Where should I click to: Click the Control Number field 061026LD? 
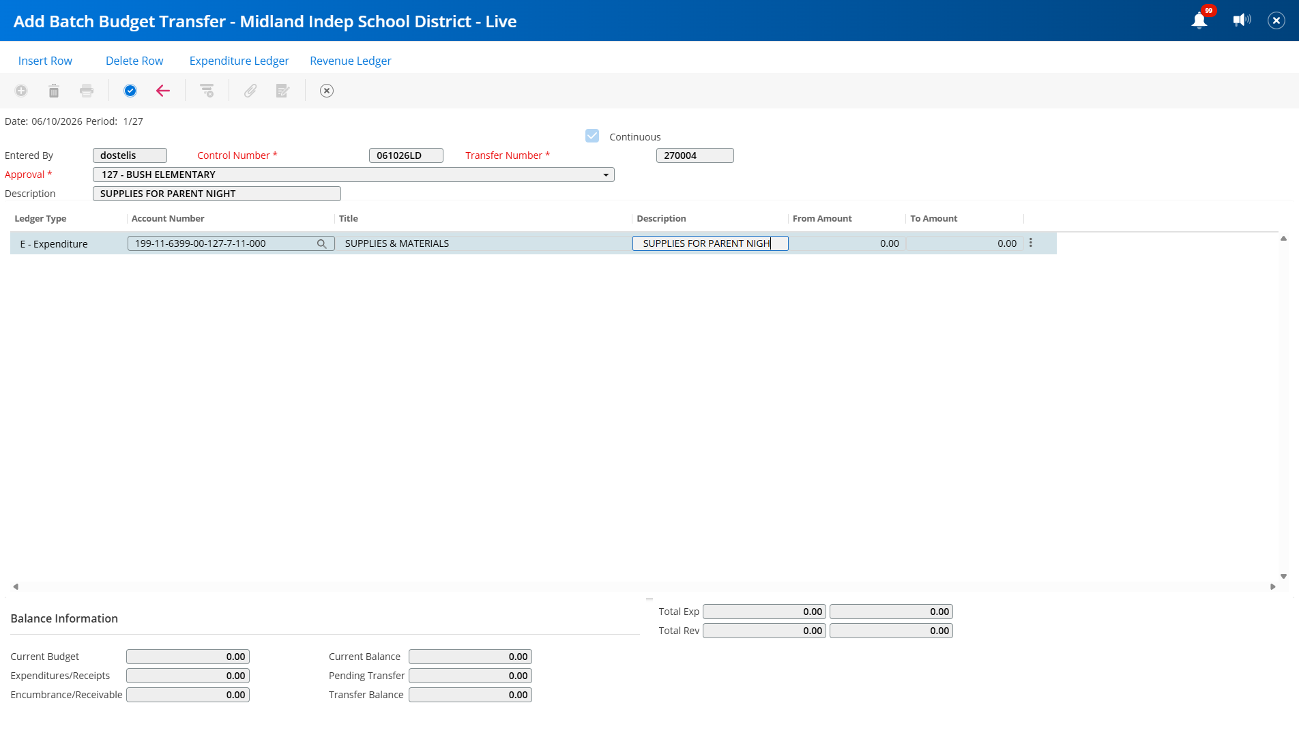[406, 155]
